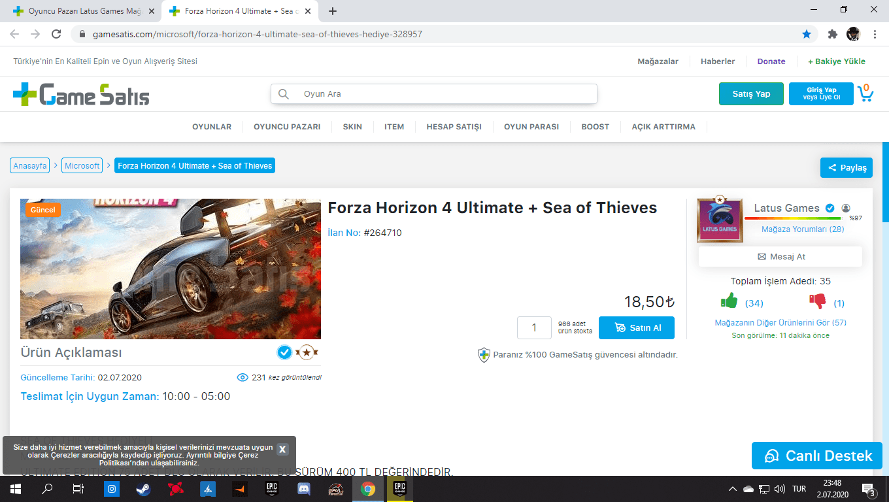
Task: Click the search magnifier icon in Oyun Ara
Action: 284,94
